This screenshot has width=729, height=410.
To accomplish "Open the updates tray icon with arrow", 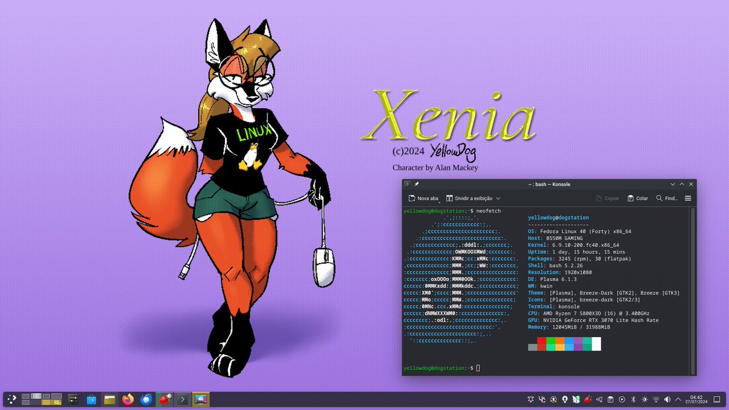I will click(553, 399).
